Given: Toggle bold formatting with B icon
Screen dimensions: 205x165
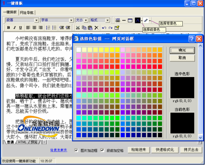Looking at the screenshot, I should (x=9, y=28).
